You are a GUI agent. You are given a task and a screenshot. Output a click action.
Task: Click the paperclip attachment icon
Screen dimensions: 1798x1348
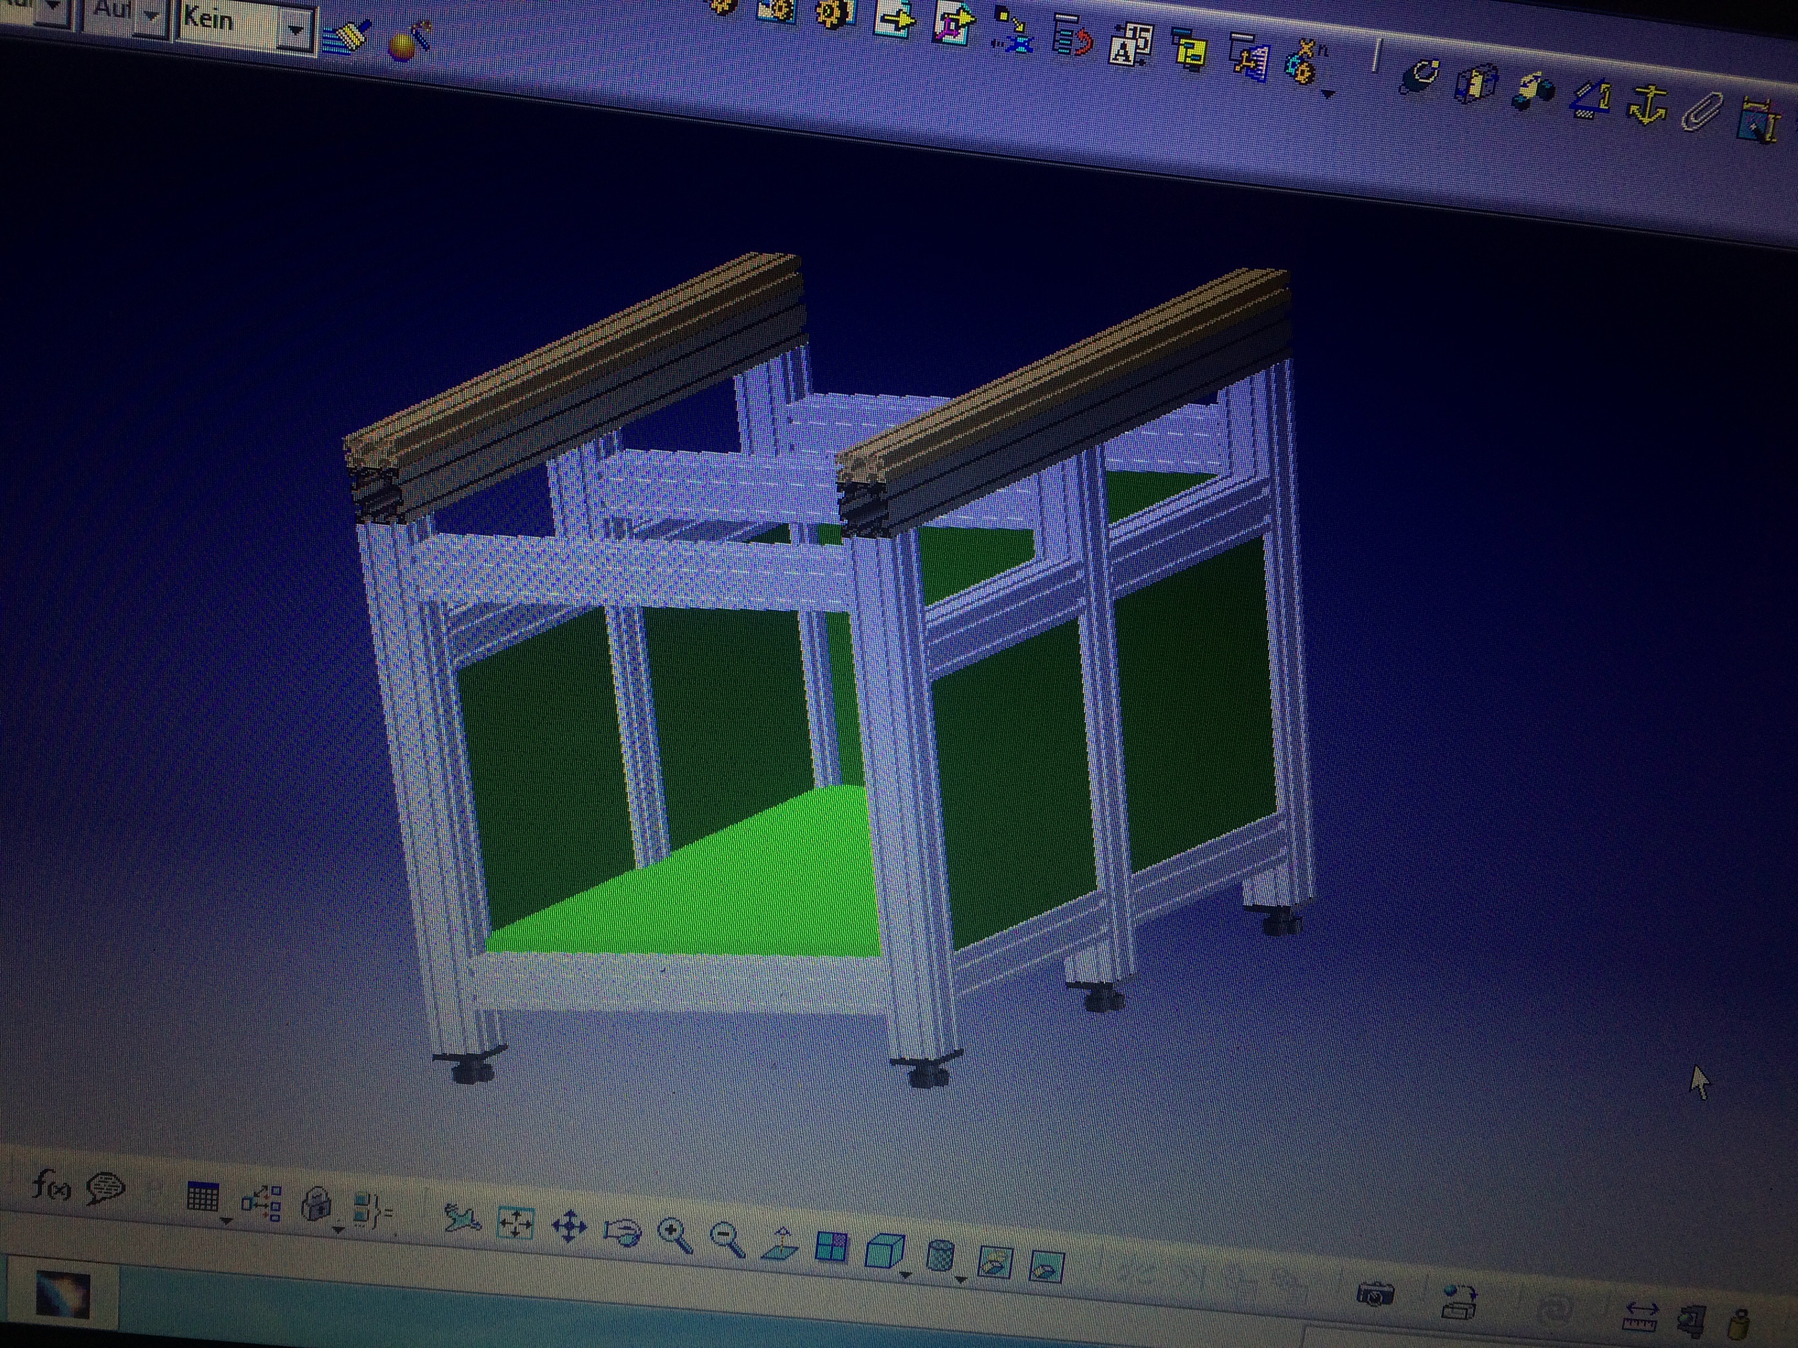point(1702,112)
